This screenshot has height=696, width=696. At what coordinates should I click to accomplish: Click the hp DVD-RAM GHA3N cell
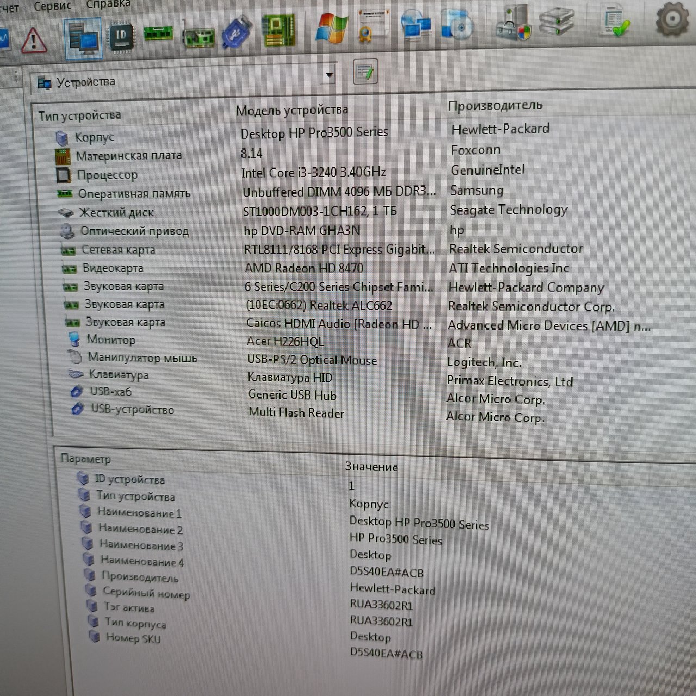pyautogui.click(x=302, y=231)
